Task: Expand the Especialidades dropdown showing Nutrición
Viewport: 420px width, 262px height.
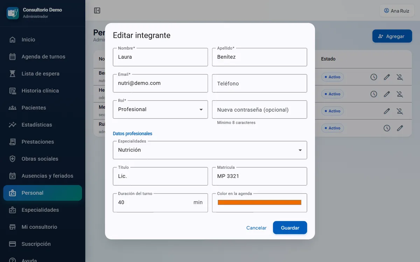Action: (210, 150)
